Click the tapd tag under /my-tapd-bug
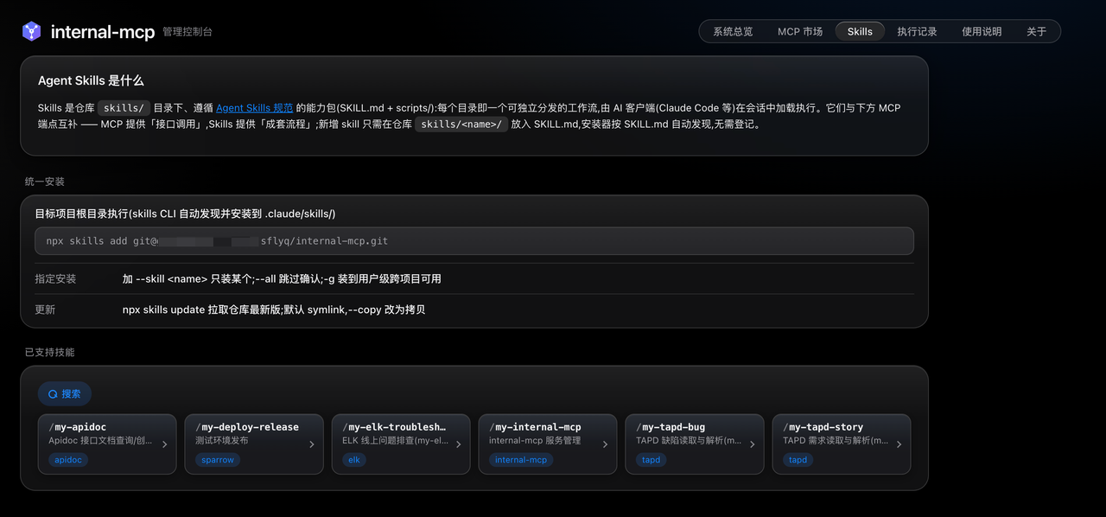Screen dimensions: 1106x517 coord(652,460)
